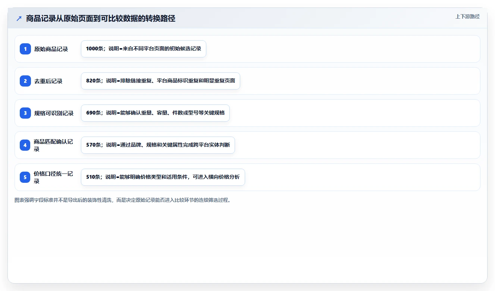This screenshot has width=495, height=291.
Task: Select step badge number 4
Action: (x=25, y=145)
